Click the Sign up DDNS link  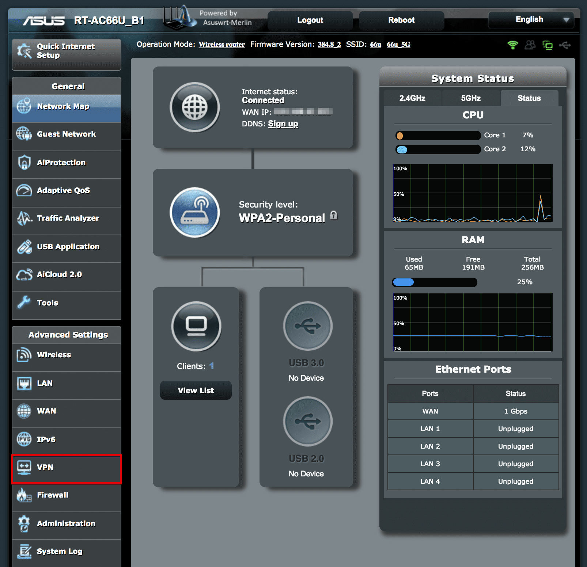[x=283, y=124]
